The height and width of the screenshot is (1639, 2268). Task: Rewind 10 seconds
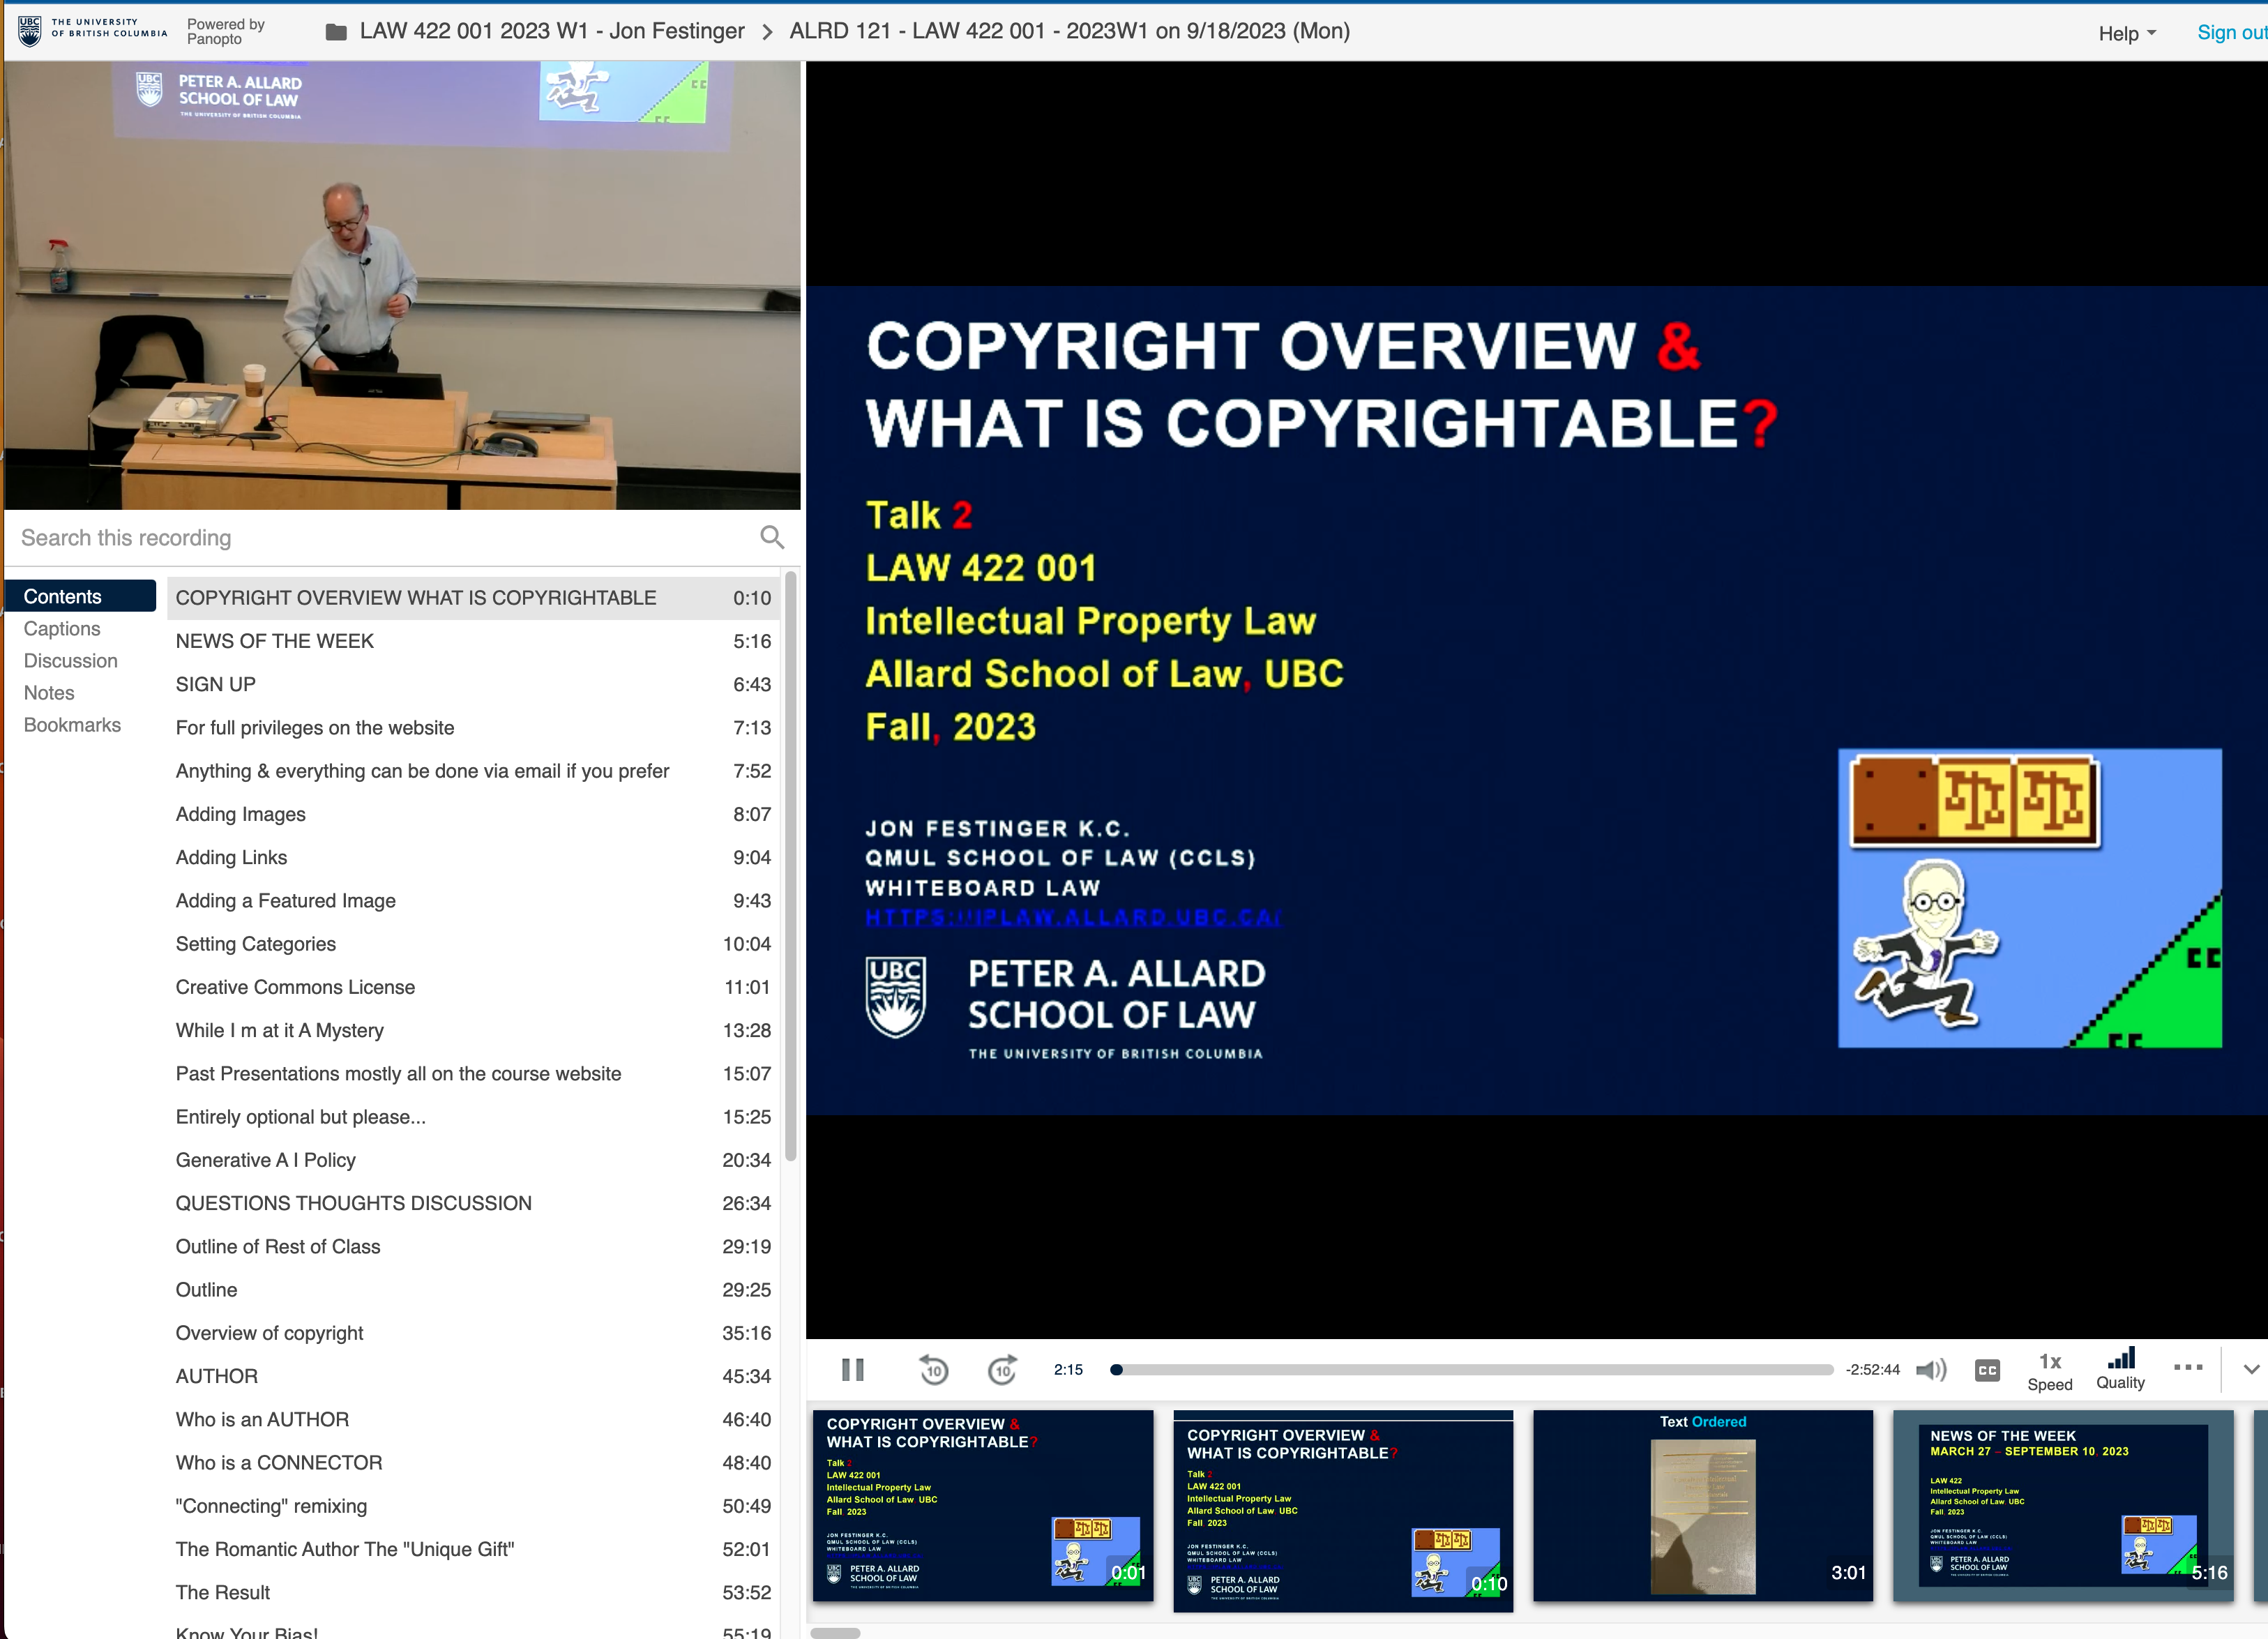[x=933, y=1369]
